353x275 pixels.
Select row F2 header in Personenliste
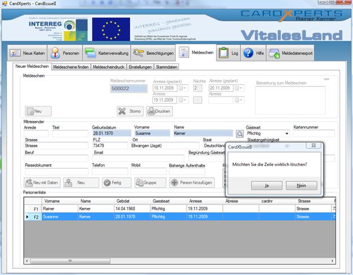33,217
